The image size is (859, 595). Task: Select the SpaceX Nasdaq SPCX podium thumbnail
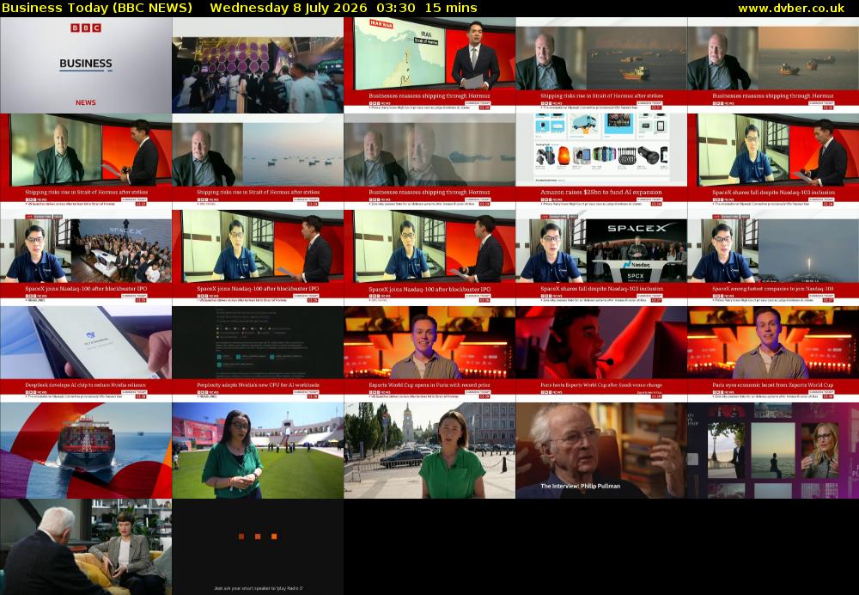[x=601, y=258]
